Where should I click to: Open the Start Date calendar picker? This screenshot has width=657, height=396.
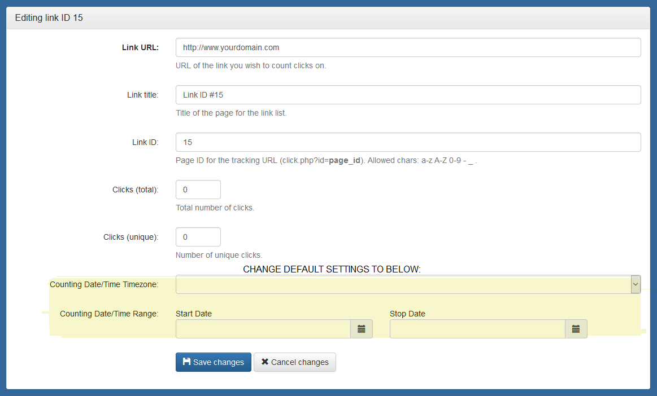pyautogui.click(x=362, y=329)
